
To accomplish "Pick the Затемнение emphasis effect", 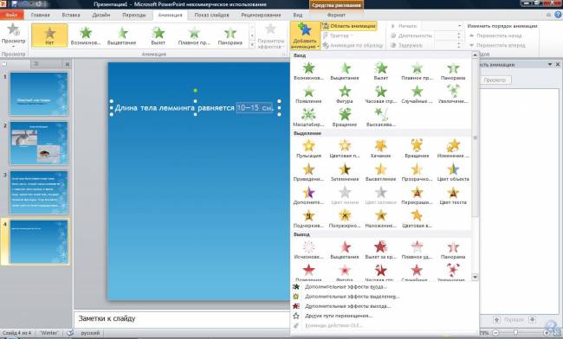I will 345,172.
